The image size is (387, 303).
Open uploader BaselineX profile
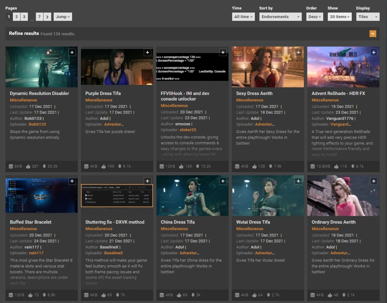click(x=114, y=253)
